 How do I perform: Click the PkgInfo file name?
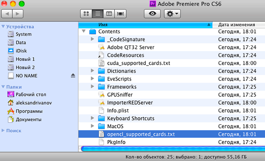116,142
